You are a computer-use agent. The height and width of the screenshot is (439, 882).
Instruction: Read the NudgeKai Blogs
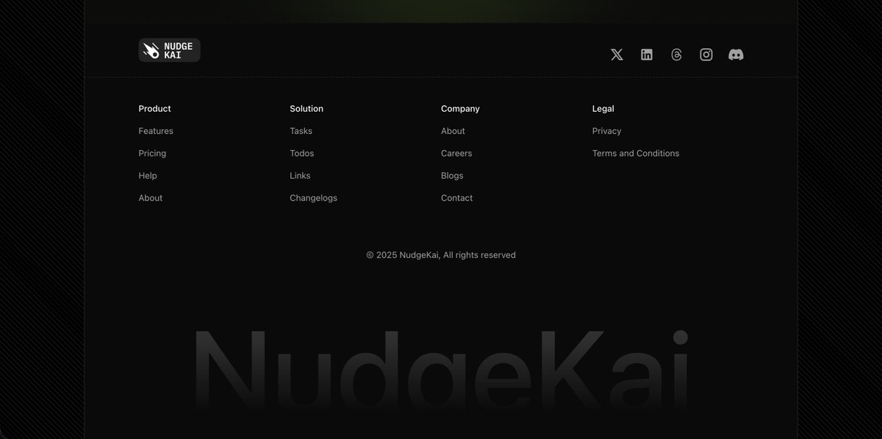[x=452, y=176]
